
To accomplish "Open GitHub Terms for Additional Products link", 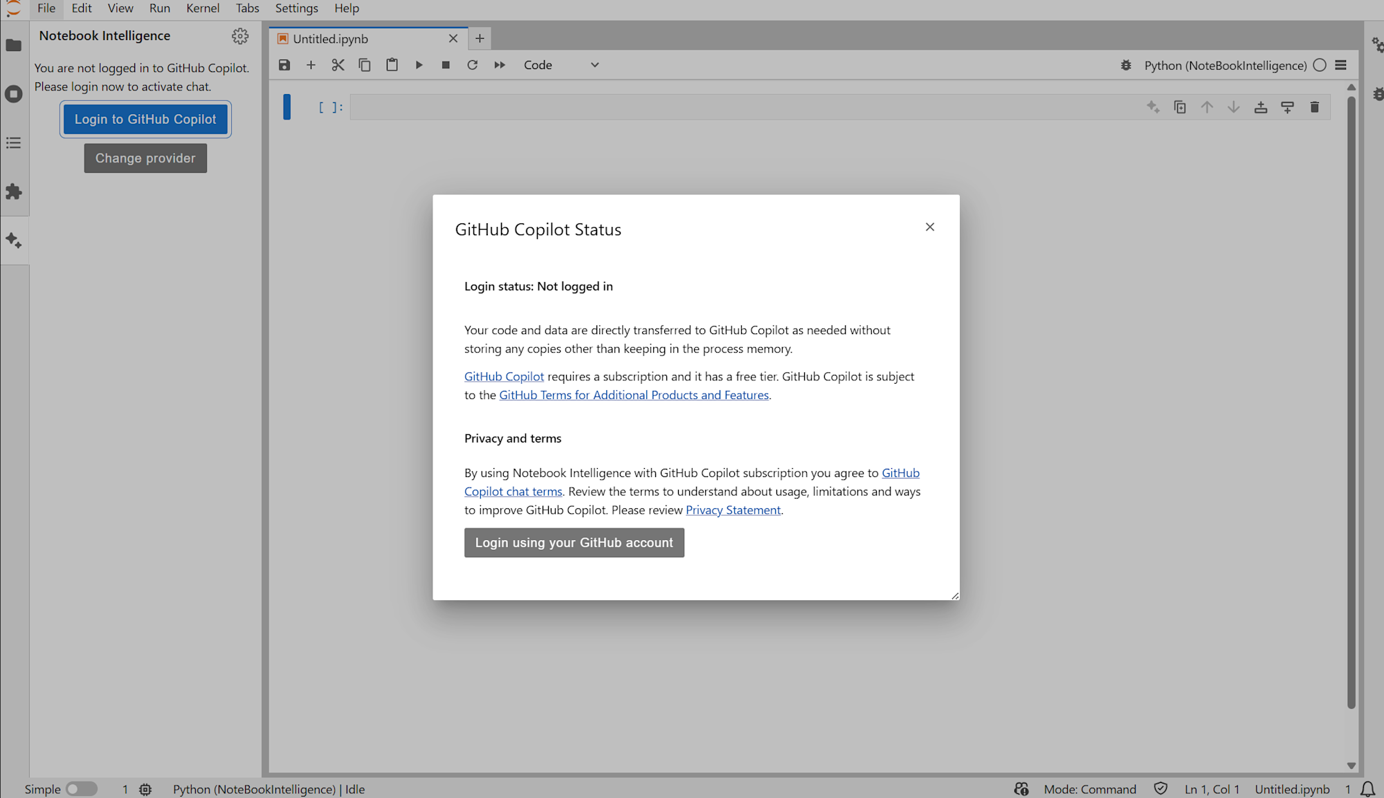I will [634, 395].
